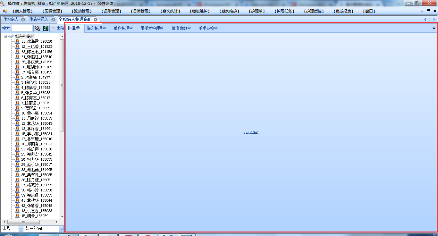Switch to the 临床护理单 tab
This screenshot has height=236, width=438.
click(x=96, y=28)
